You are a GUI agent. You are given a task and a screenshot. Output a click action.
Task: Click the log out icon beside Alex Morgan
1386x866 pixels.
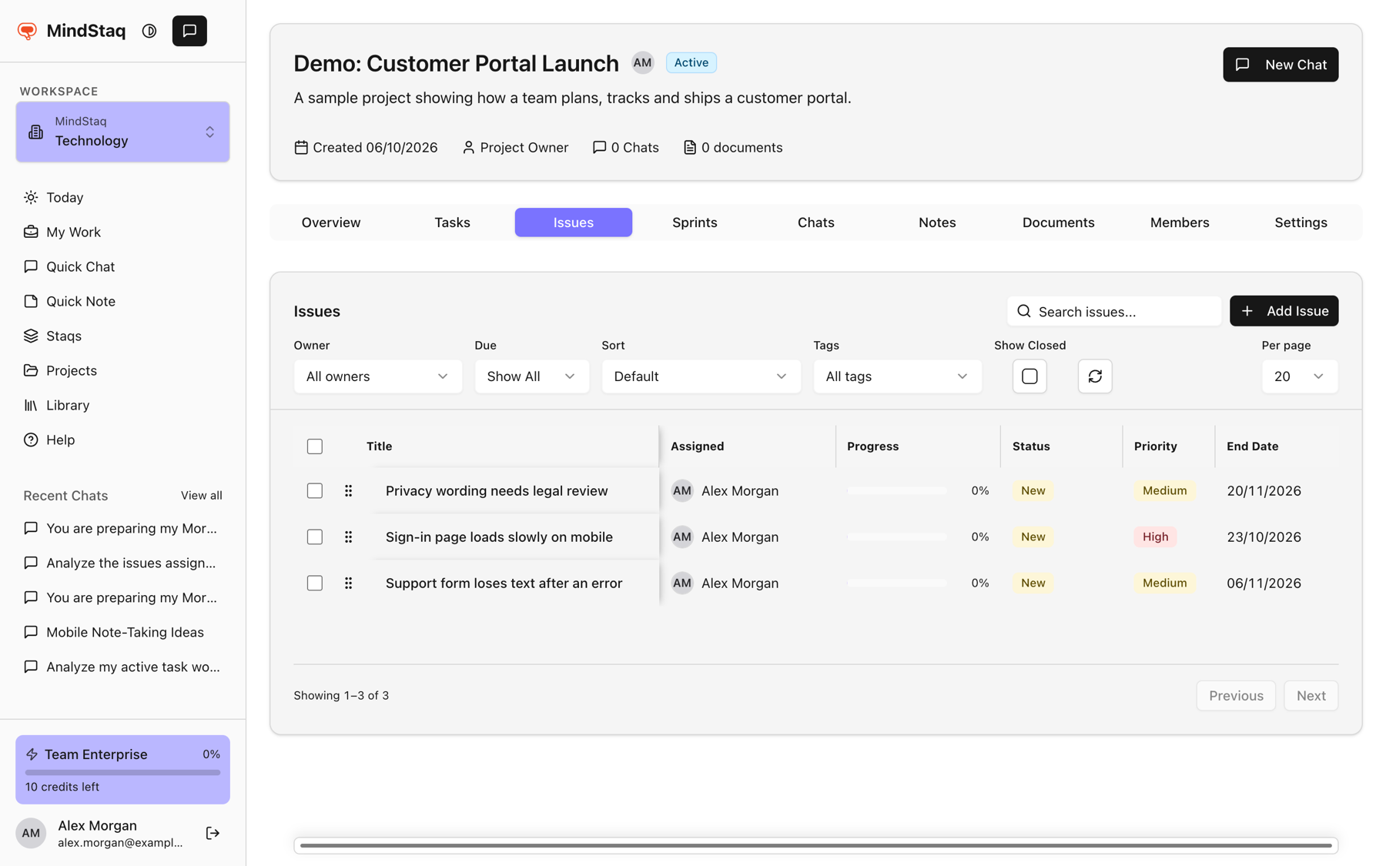click(x=213, y=833)
